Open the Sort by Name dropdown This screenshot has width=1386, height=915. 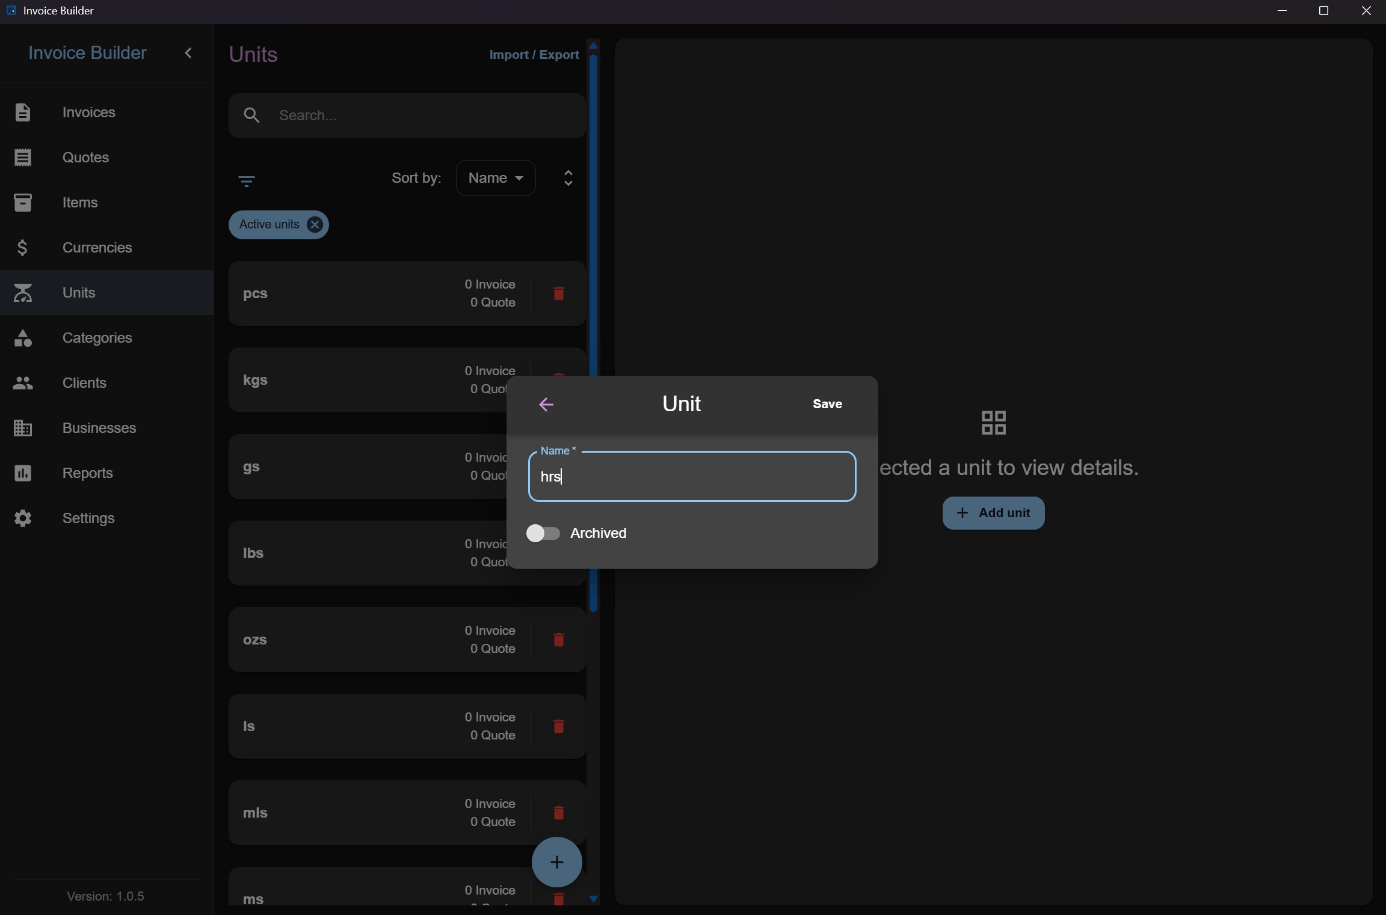click(x=496, y=178)
